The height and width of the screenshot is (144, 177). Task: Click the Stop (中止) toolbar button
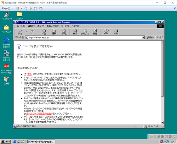click(x=44, y=32)
